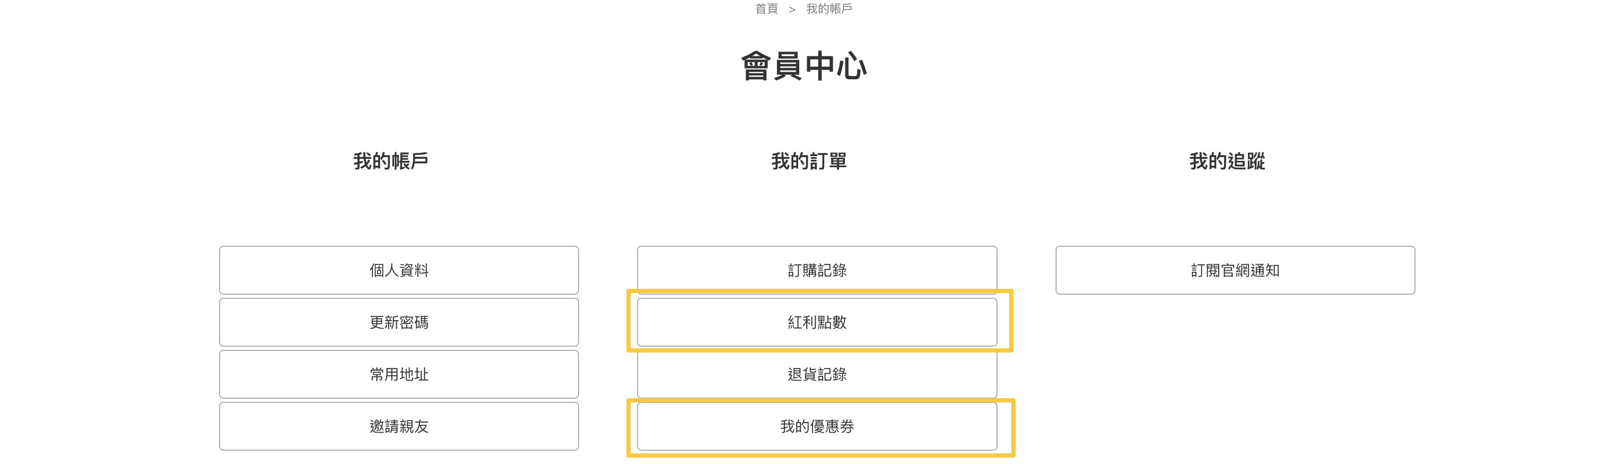
Task: Click the 退貨記錄 button
Action: click(x=816, y=374)
